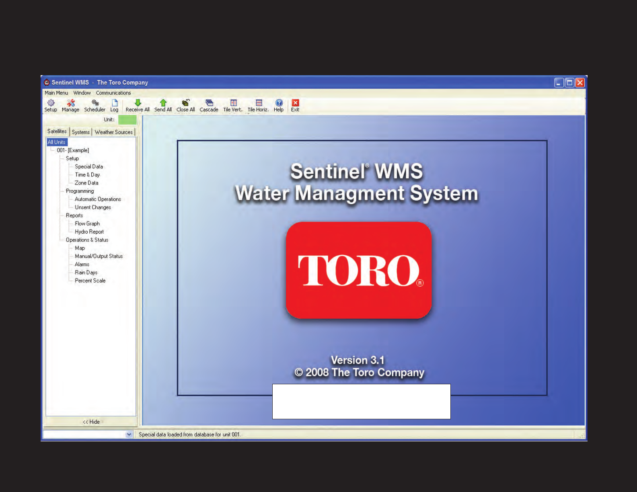
Task: Open Time & Day in the tree
Action: point(87,175)
